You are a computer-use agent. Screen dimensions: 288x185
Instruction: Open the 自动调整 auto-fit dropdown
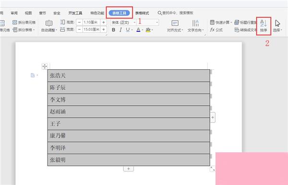(49, 26)
